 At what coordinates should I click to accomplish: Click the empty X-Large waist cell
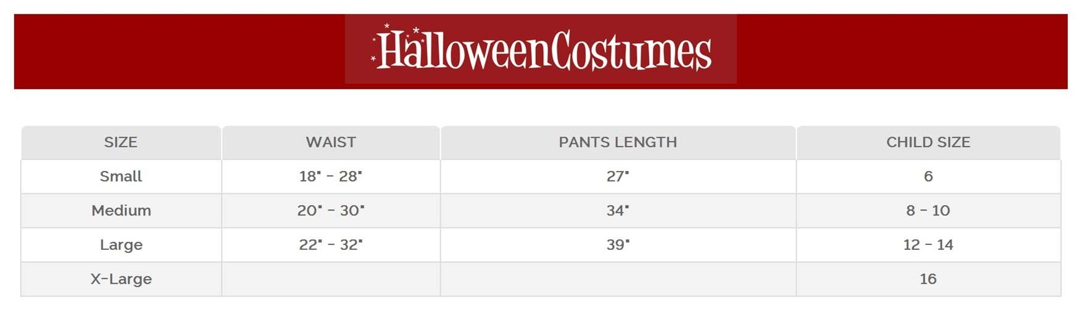pyautogui.click(x=331, y=279)
